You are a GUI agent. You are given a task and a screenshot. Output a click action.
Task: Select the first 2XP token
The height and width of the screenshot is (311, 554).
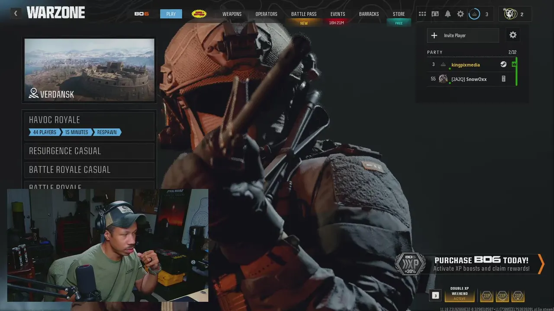point(487,296)
